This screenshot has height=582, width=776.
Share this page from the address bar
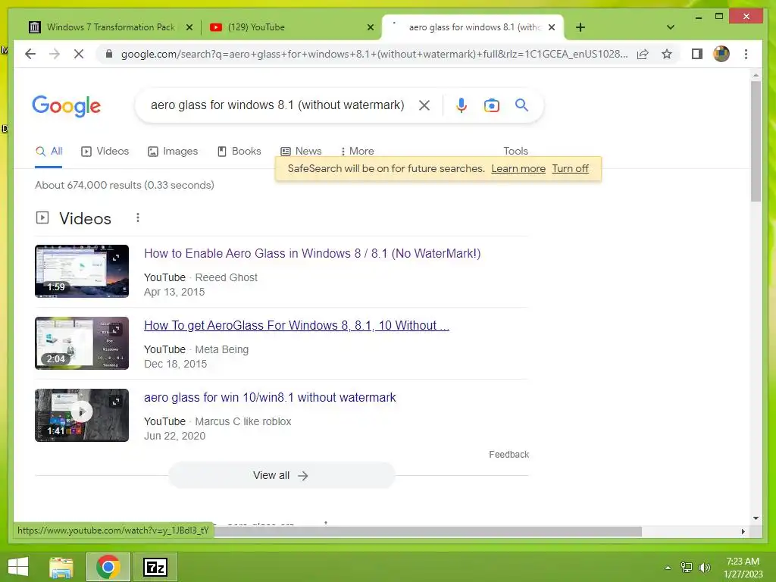point(643,54)
